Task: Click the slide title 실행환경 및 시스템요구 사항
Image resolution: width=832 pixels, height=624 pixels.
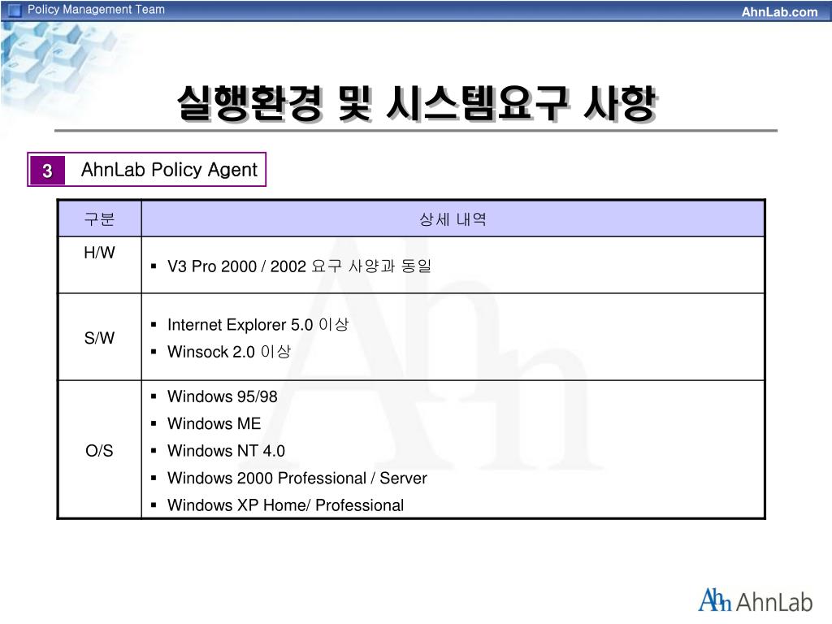Action: (417, 103)
